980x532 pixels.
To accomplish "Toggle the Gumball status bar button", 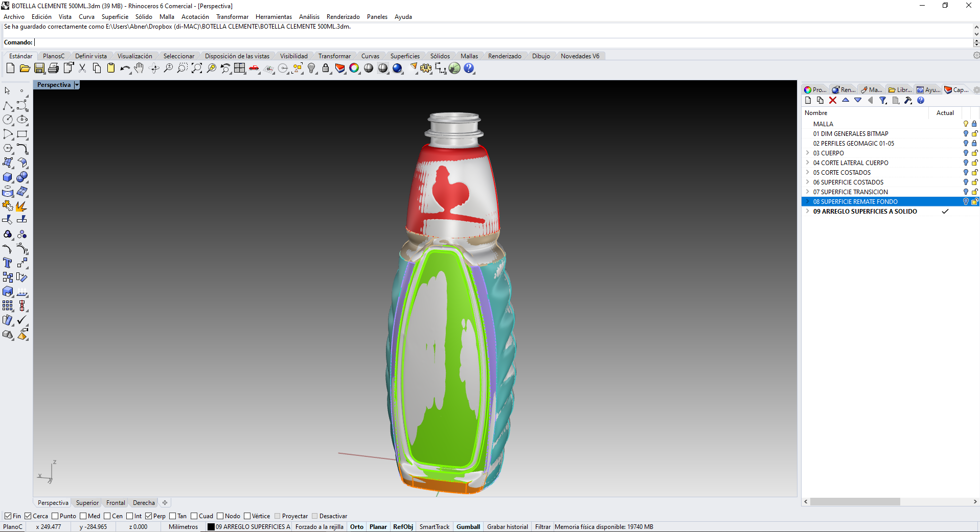I will click(468, 527).
